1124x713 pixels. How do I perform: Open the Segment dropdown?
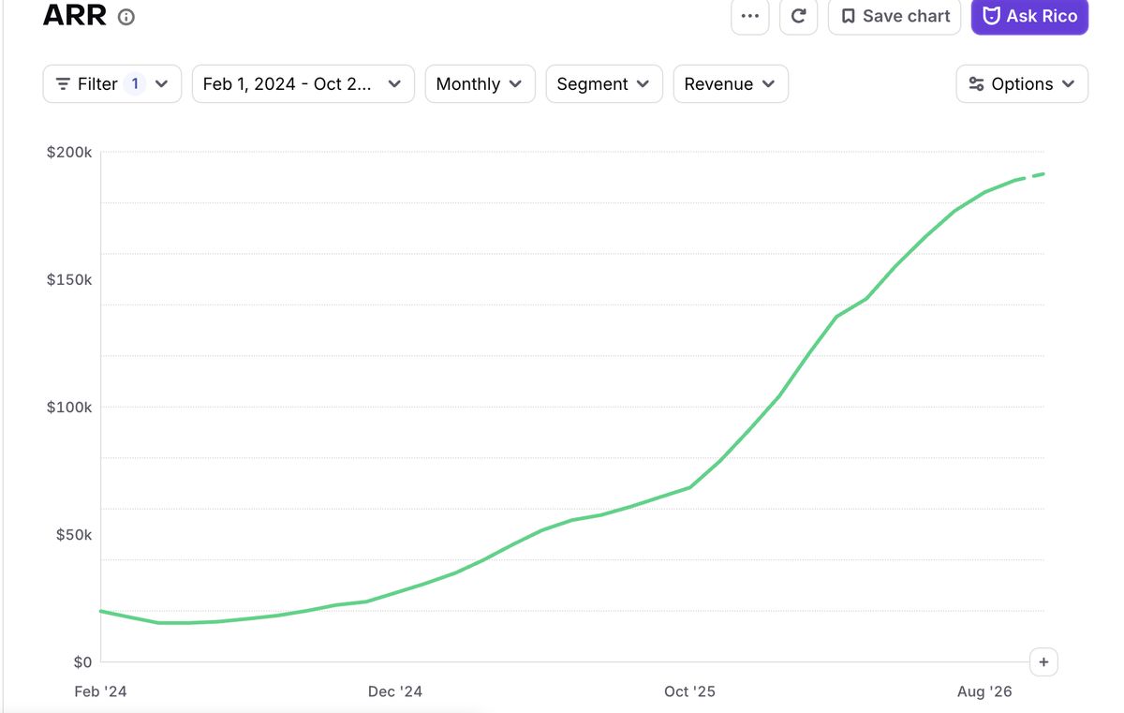(604, 83)
